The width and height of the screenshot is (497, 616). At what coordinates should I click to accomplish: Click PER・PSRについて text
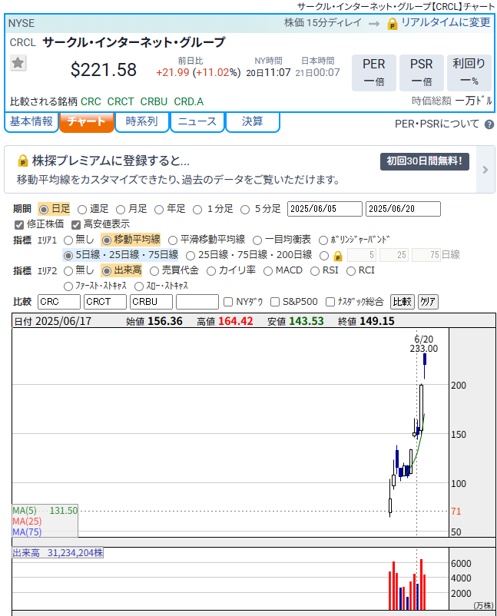click(437, 124)
